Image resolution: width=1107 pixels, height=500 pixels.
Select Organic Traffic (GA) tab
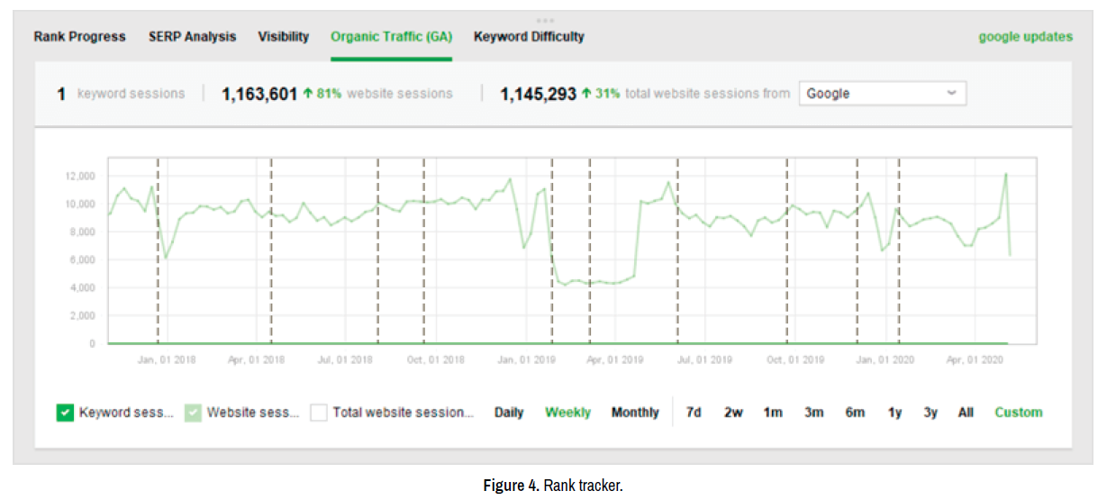tap(391, 37)
